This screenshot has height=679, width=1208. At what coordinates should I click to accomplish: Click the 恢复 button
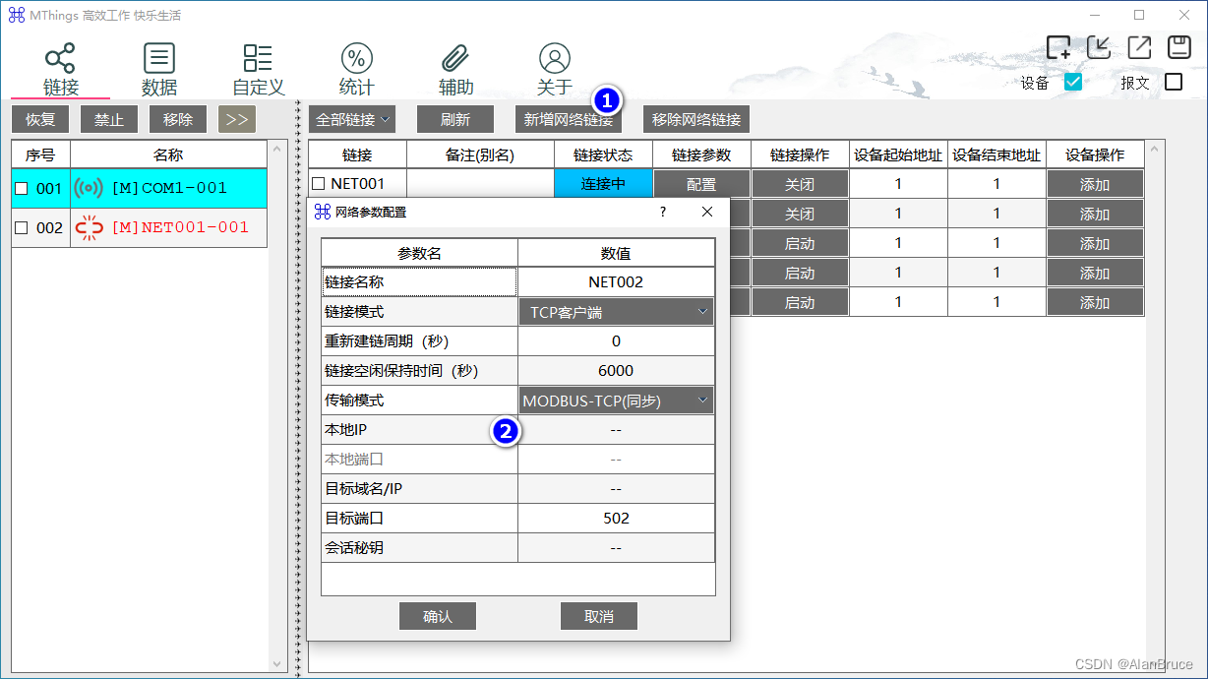pos(40,119)
